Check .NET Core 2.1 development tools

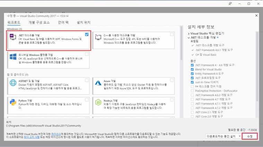click(x=192, y=112)
